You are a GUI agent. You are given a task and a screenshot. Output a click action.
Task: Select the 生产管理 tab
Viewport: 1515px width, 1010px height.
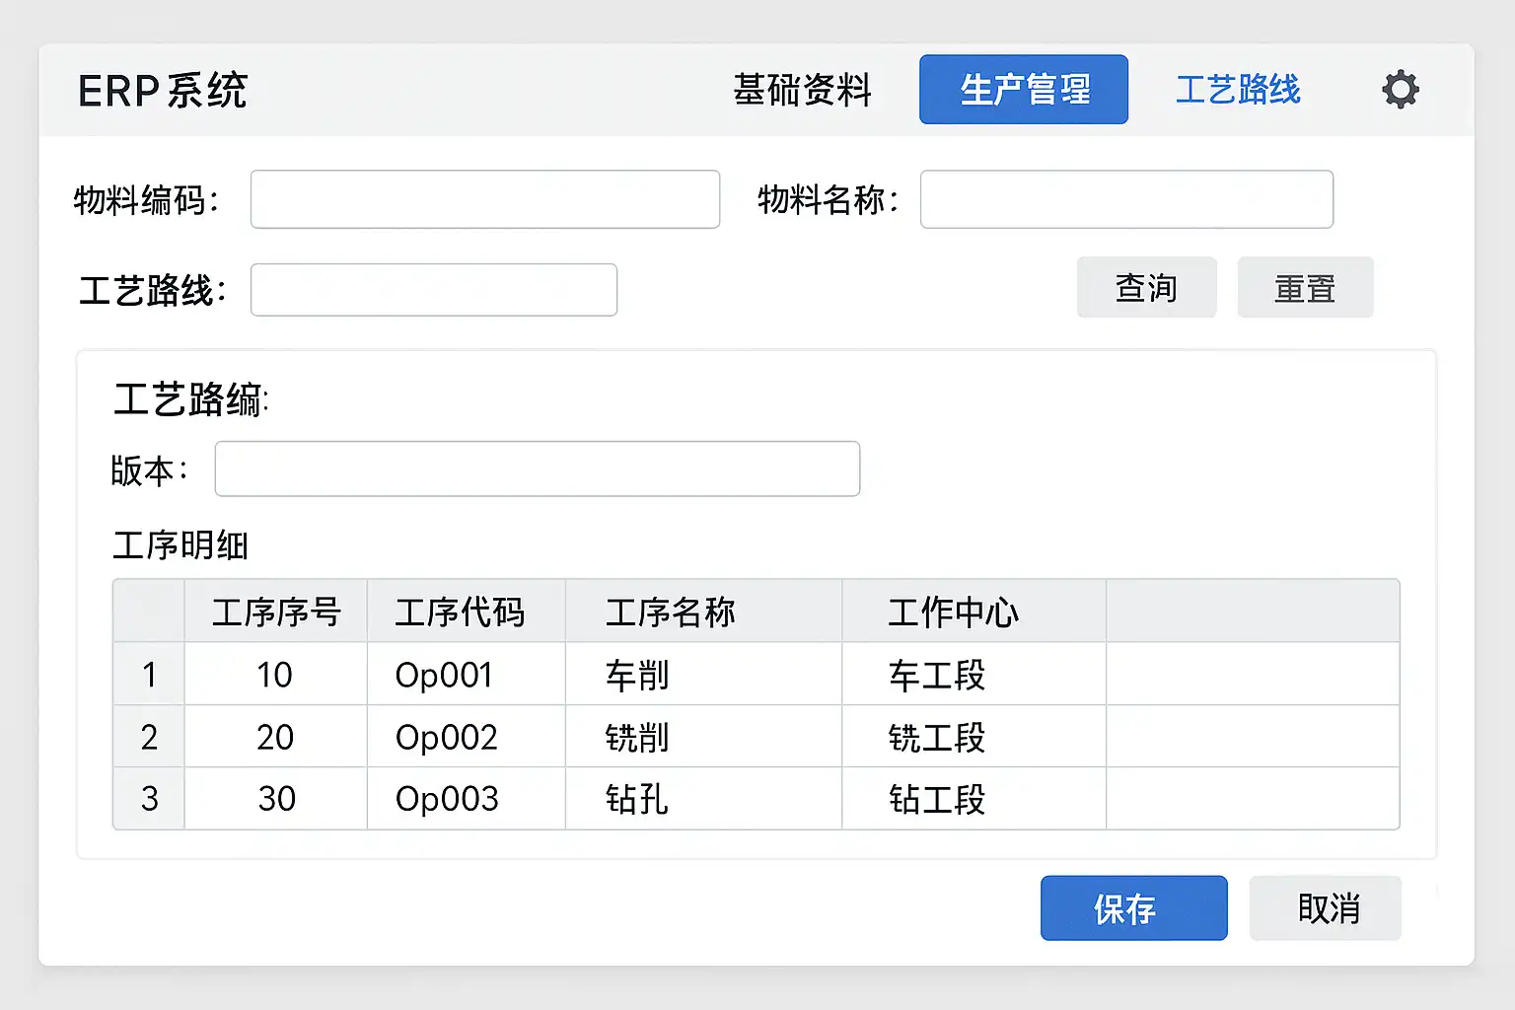(1023, 90)
